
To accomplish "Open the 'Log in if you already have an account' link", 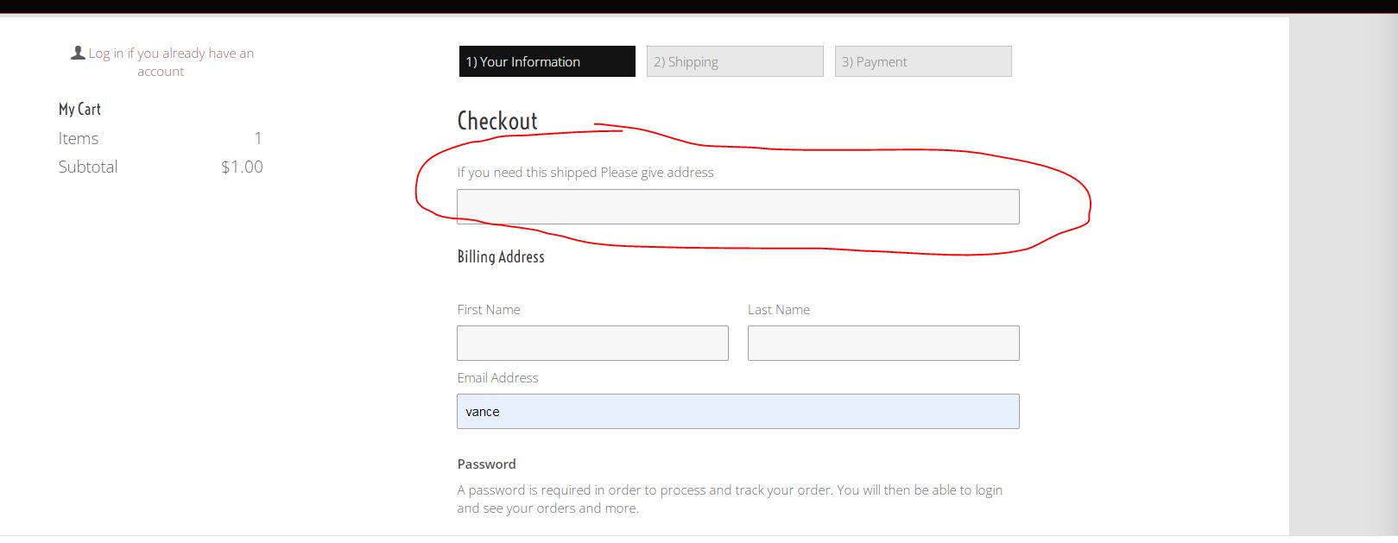I will pos(171,62).
